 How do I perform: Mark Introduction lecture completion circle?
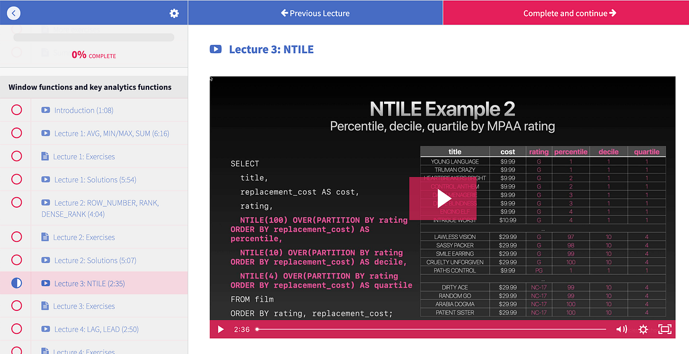(x=17, y=110)
